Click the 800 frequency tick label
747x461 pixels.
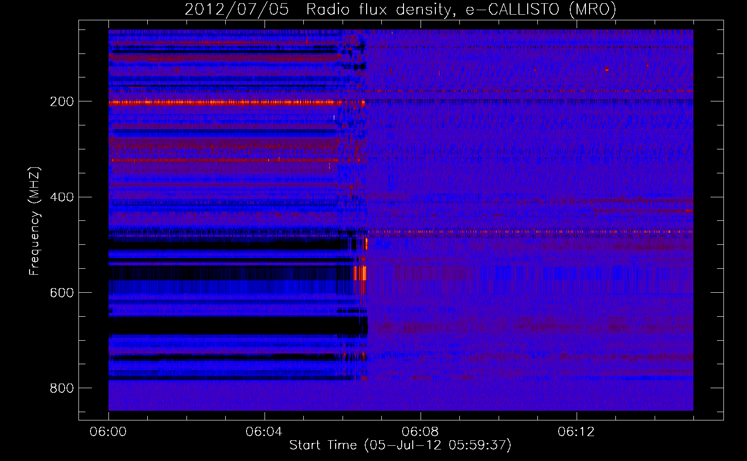(x=62, y=389)
